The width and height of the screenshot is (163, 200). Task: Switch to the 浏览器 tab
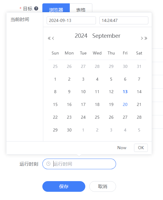(56, 8)
